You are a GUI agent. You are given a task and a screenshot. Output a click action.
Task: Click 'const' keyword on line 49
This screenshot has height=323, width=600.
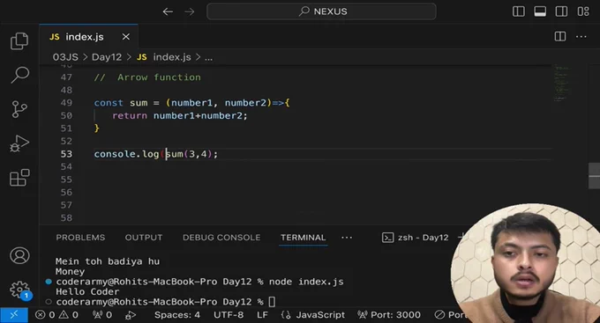109,103
